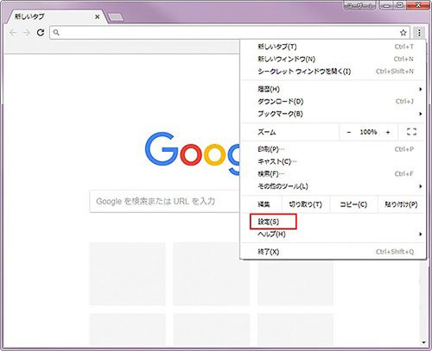Select 新しいタブ(T) menu item
This screenshot has height=351, width=432.
coord(334,47)
